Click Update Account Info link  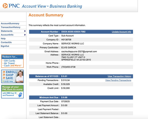121,32
